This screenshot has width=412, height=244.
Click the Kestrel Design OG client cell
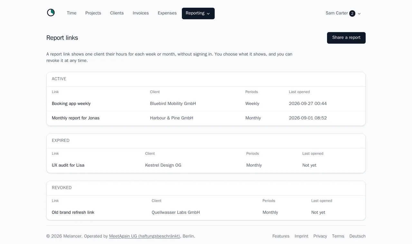163,165
